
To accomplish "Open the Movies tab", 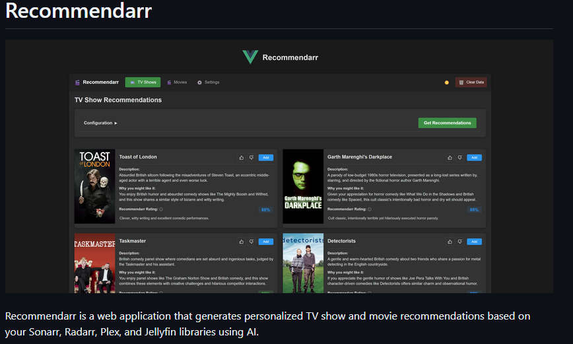I will tap(177, 83).
